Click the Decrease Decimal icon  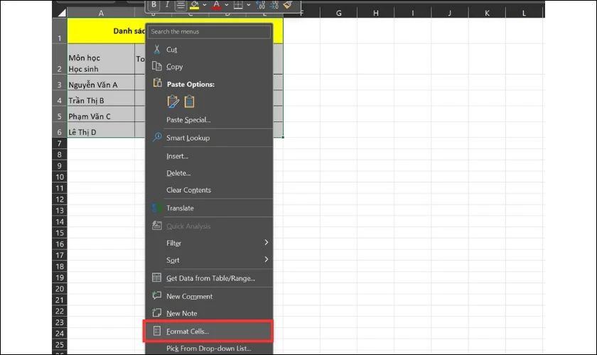tap(272, 5)
